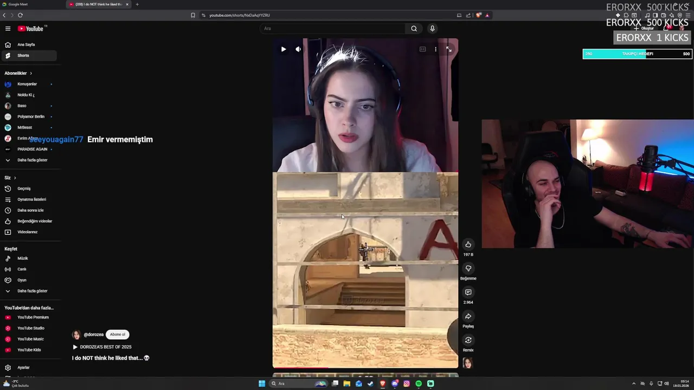Viewport: 694px width, 390px height.
Task: Share the Short via Paylaş
Action: [468, 316]
